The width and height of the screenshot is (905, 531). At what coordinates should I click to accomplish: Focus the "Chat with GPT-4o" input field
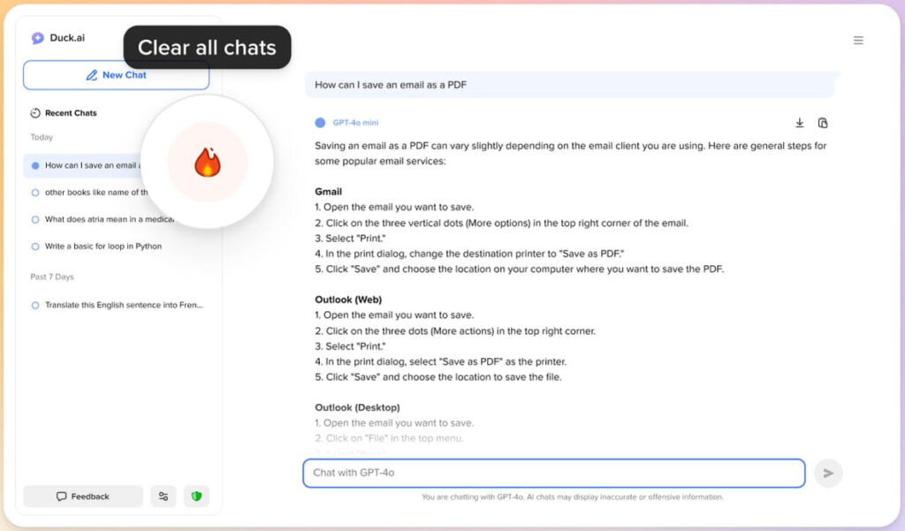click(553, 473)
